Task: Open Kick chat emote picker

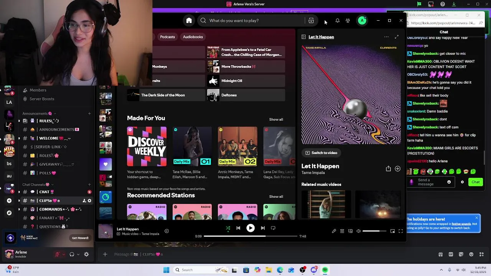Action: pos(449,182)
